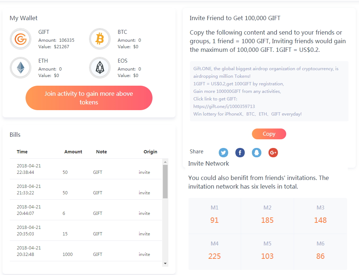Open the M1 level showing 91

click(214, 216)
